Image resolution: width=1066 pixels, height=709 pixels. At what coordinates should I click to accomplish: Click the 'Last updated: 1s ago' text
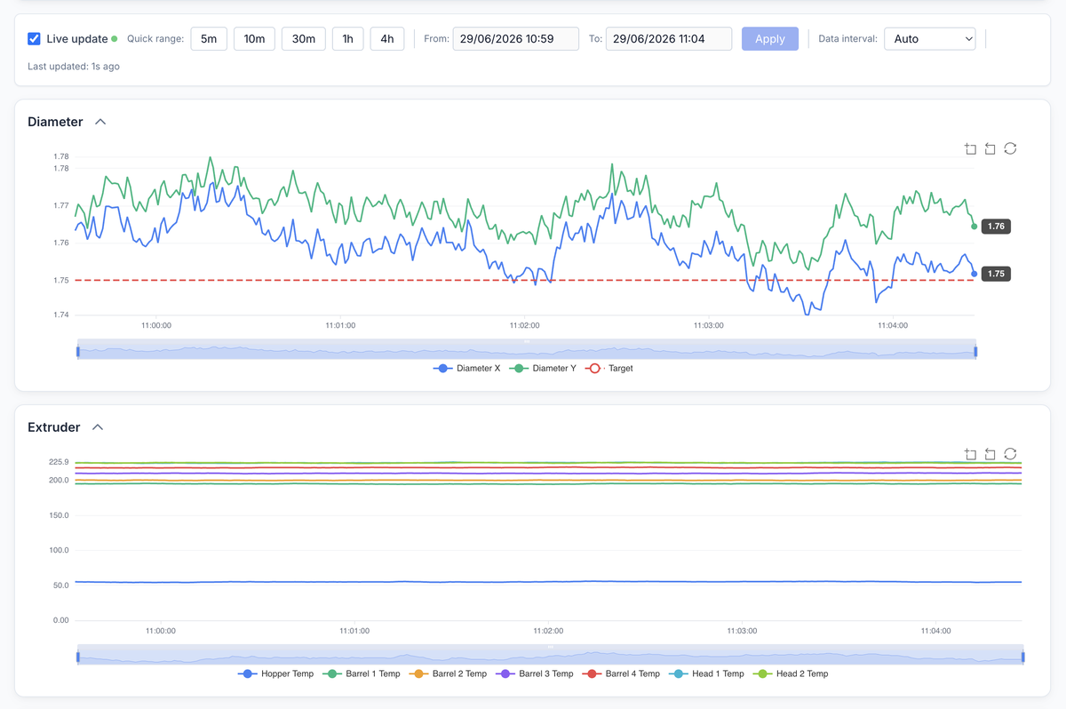pos(74,67)
